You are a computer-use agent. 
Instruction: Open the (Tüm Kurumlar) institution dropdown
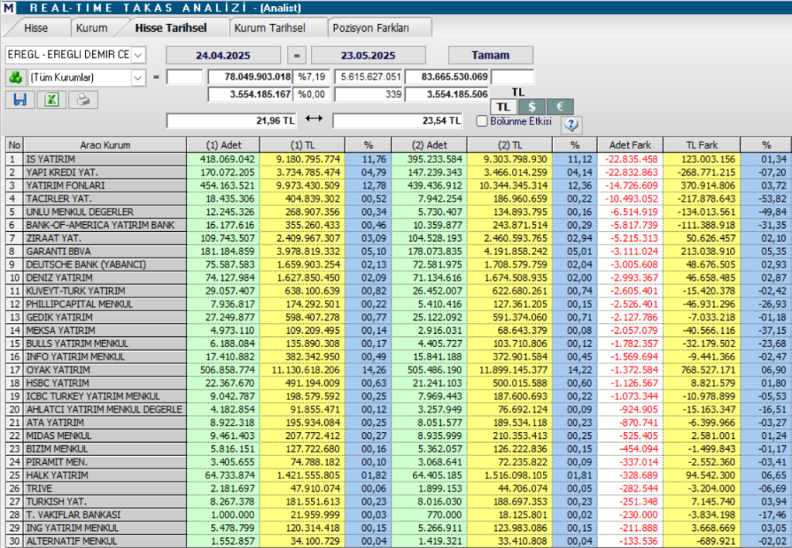pyautogui.click(x=138, y=77)
